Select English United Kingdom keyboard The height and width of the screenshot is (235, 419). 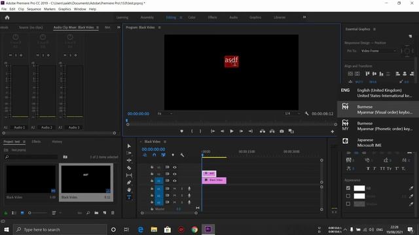378,93
